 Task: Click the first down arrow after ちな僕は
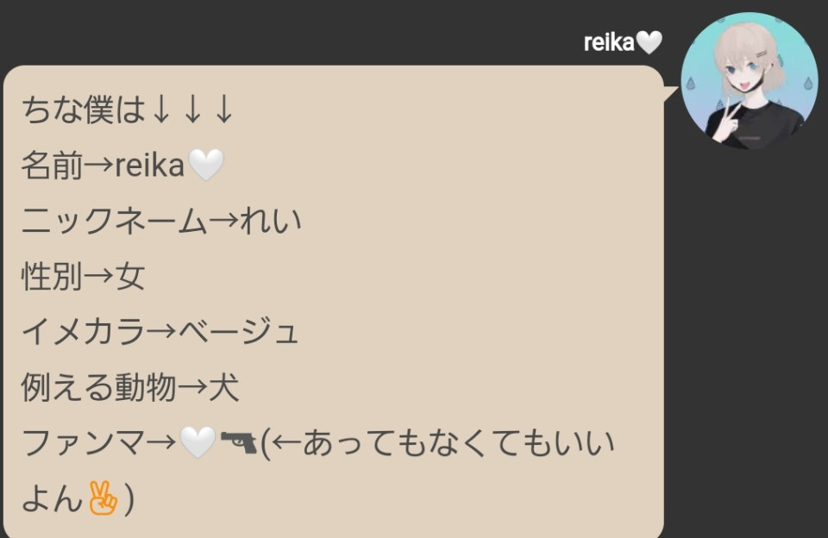[161, 109]
